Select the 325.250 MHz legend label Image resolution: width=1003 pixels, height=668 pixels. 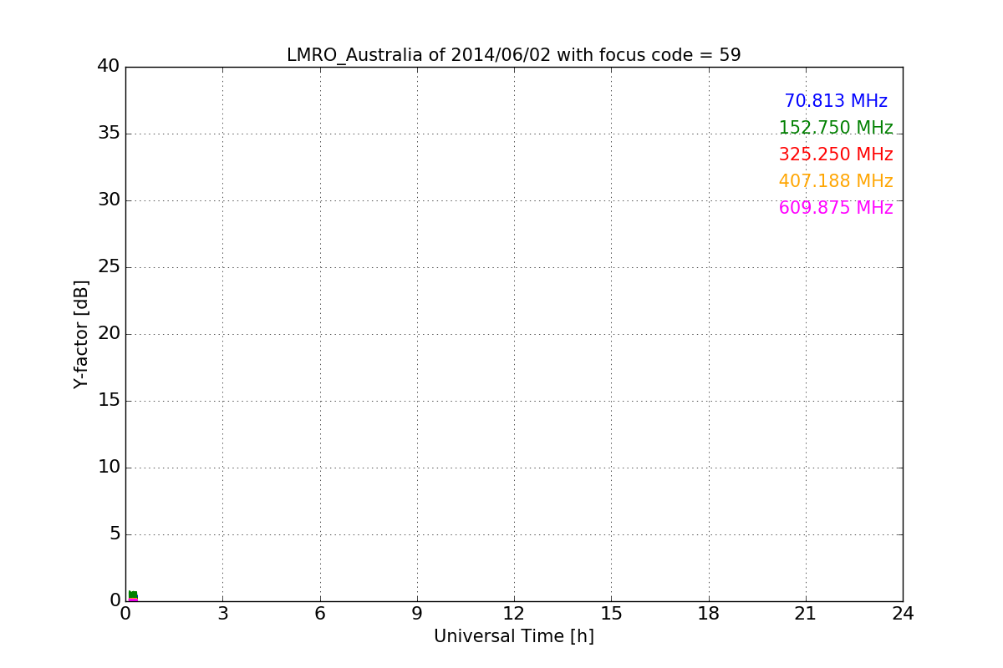(836, 154)
